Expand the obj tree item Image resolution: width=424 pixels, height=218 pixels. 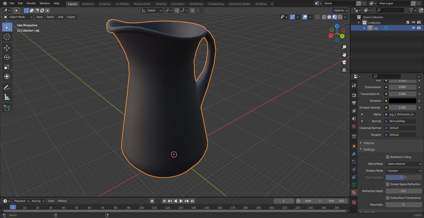coord(364,28)
